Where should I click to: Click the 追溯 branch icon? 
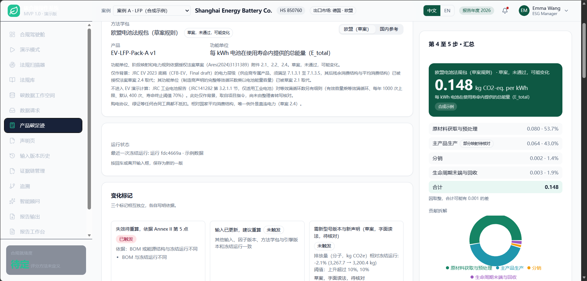click(x=12, y=186)
